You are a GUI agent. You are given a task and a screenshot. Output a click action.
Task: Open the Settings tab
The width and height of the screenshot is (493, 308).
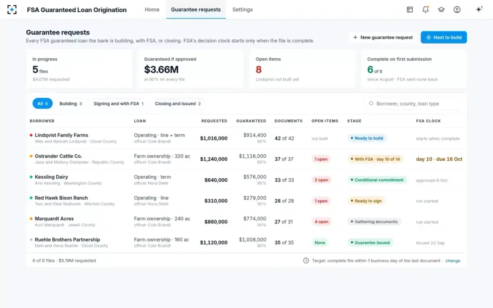pyautogui.click(x=242, y=9)
